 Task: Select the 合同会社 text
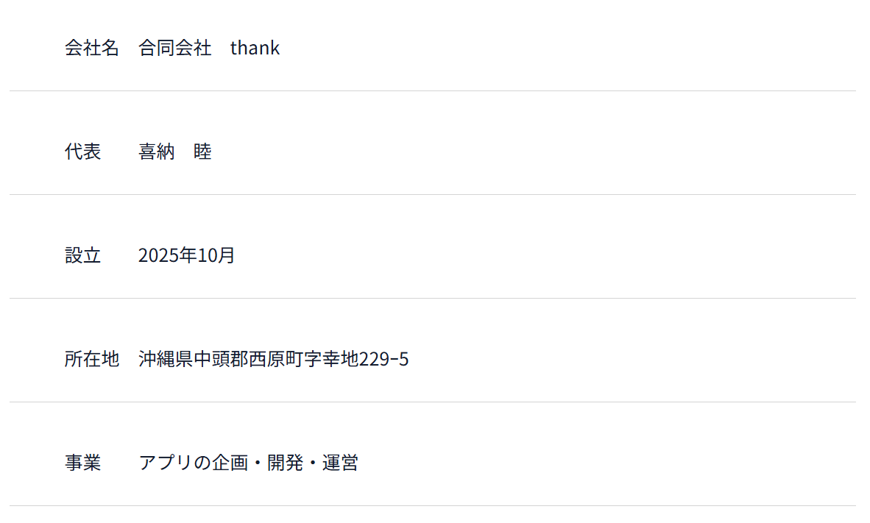(174, 49)
